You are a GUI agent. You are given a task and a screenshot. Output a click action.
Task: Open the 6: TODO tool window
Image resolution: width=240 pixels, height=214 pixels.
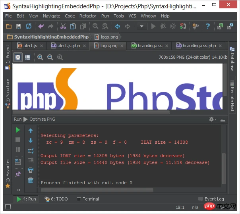tap(56, 199)
